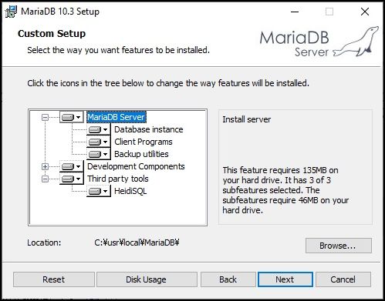
Task: Open Database instance feature drive icon dropdown
Action: [x=99, y=129]
